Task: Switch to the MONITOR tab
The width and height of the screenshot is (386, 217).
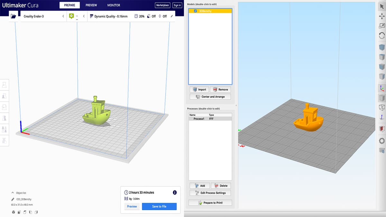Action: [114, 5]
